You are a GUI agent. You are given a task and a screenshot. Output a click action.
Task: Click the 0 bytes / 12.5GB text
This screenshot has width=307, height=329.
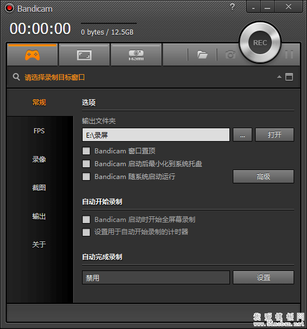coord(107,32)
